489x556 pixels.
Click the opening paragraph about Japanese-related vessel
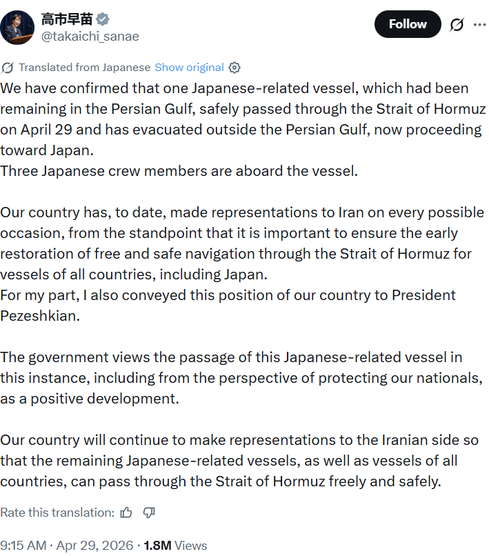(243, 119)
